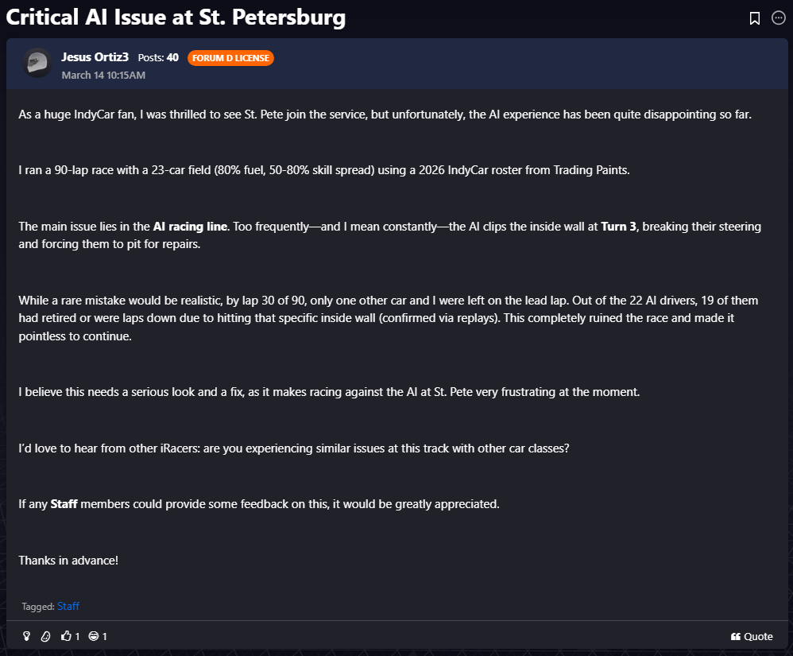Click the Critical AI Issue thread title
Screen dimensions: 793x656
[x=176, y=17]
